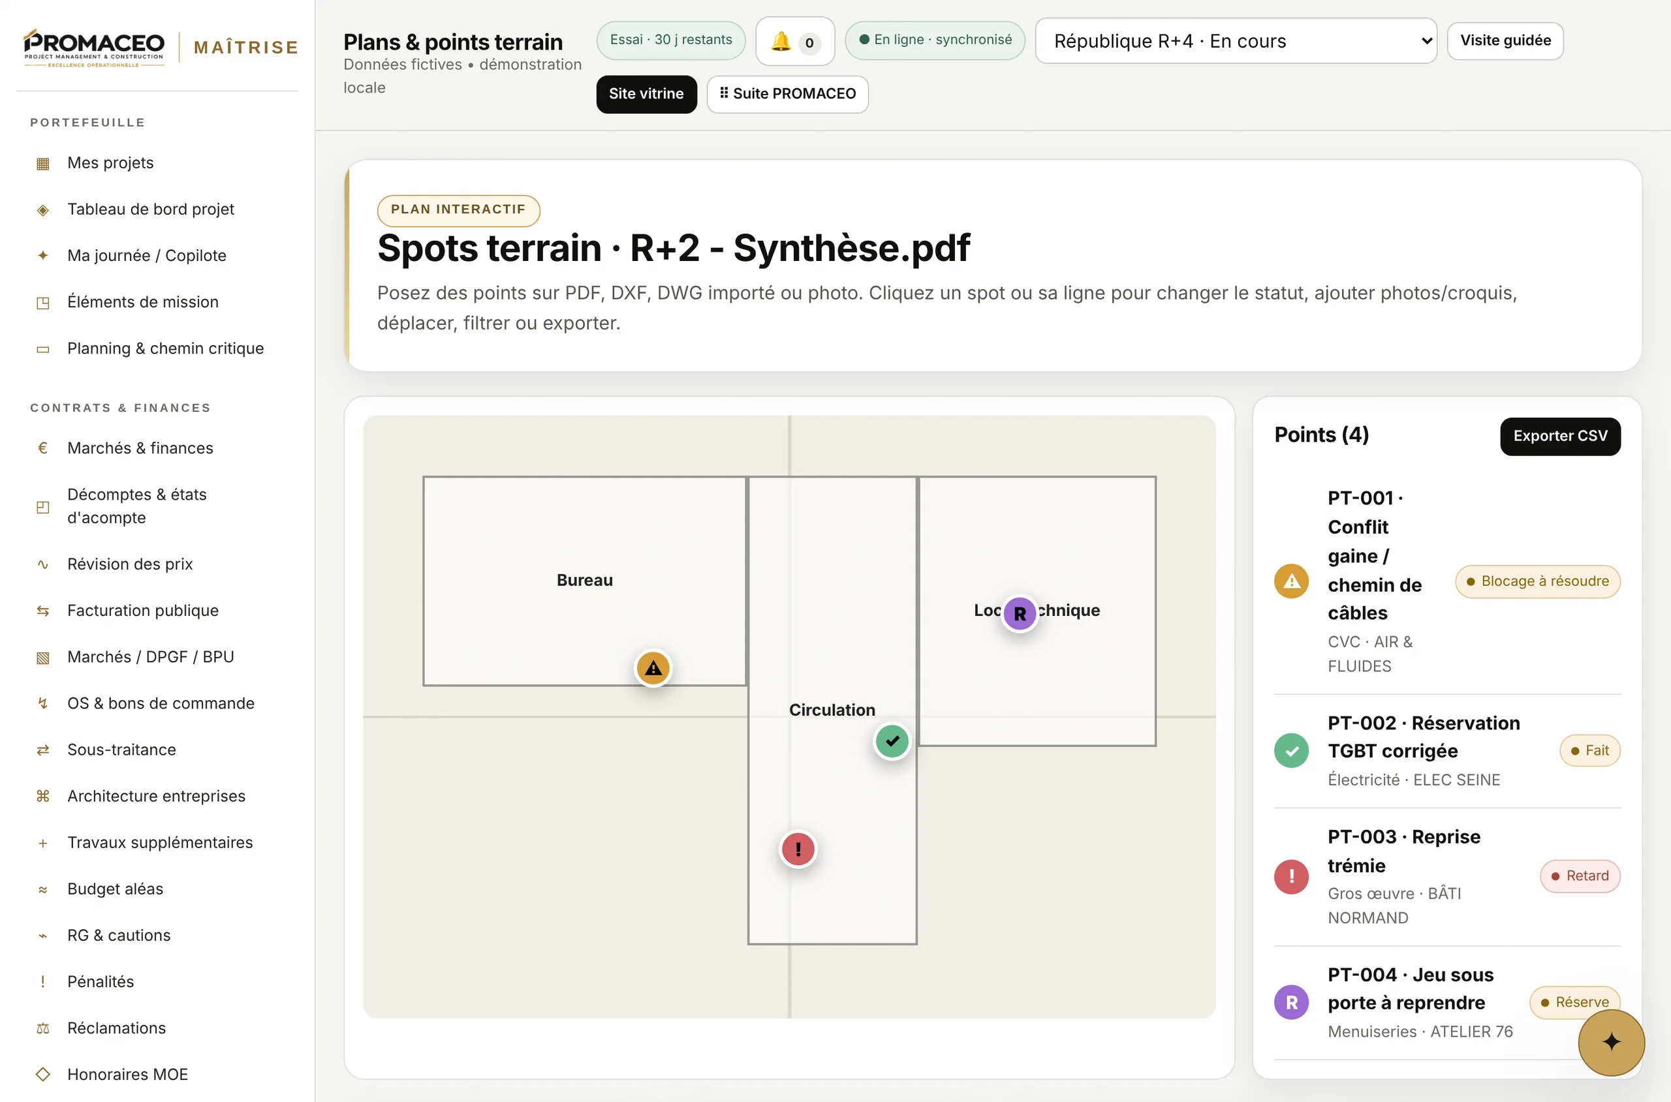This screenshot has width=1671, height=1102.
Task: Click the PT-002 green check list icon
Action: [1291, 750]
